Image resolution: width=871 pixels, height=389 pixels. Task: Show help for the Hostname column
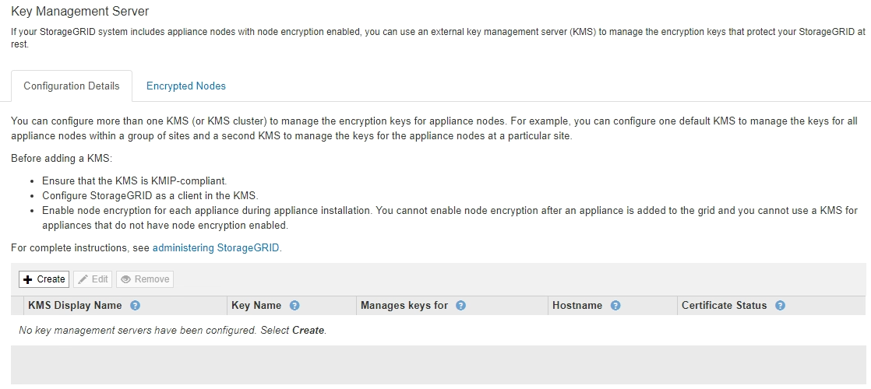coord(615,306)
